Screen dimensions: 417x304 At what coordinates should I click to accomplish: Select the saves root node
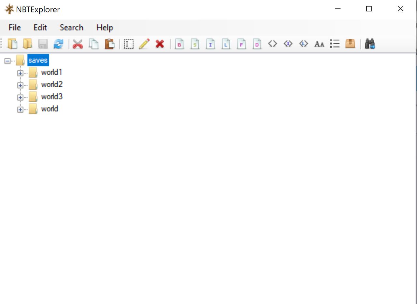tap(38, 60)
